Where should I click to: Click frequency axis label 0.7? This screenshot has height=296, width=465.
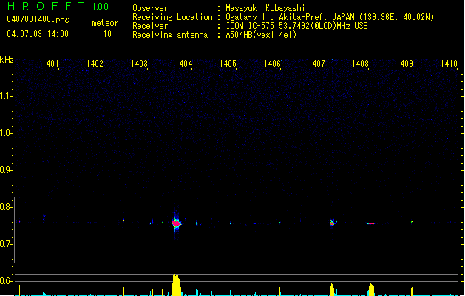pyautogui.click(x=6, y=244)
